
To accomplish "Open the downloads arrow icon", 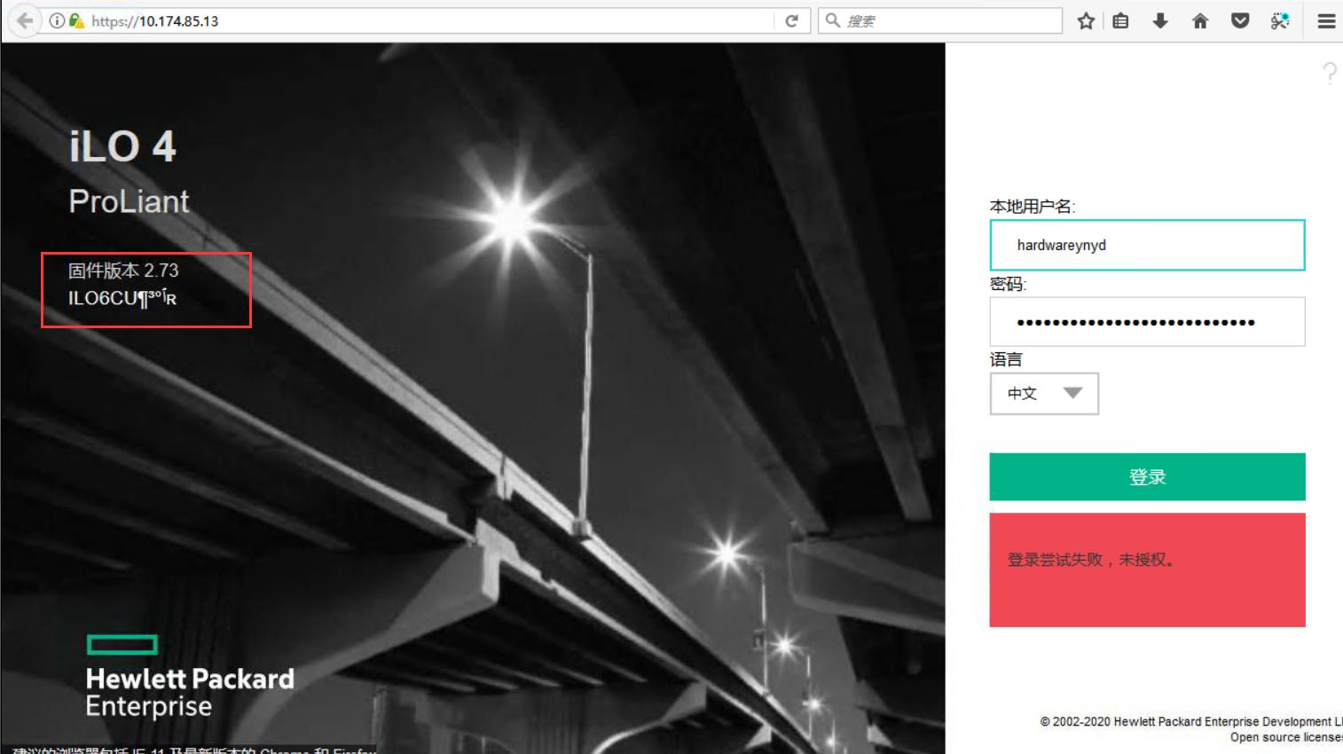I will pos(1160,20).
